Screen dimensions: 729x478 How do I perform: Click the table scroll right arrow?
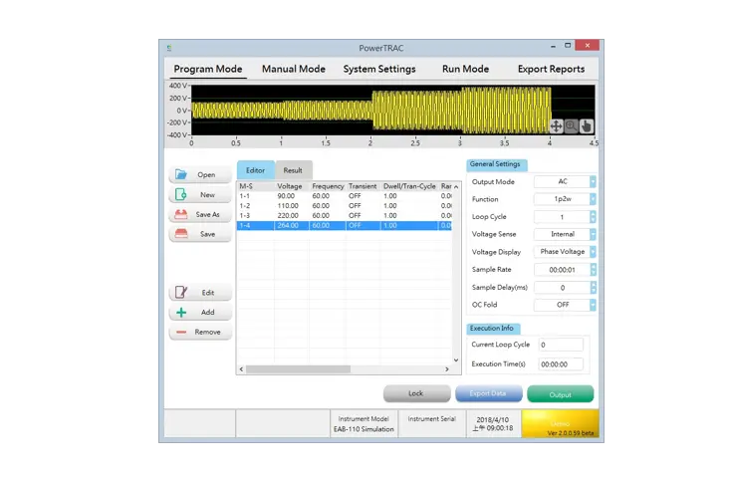coord(447,369)
